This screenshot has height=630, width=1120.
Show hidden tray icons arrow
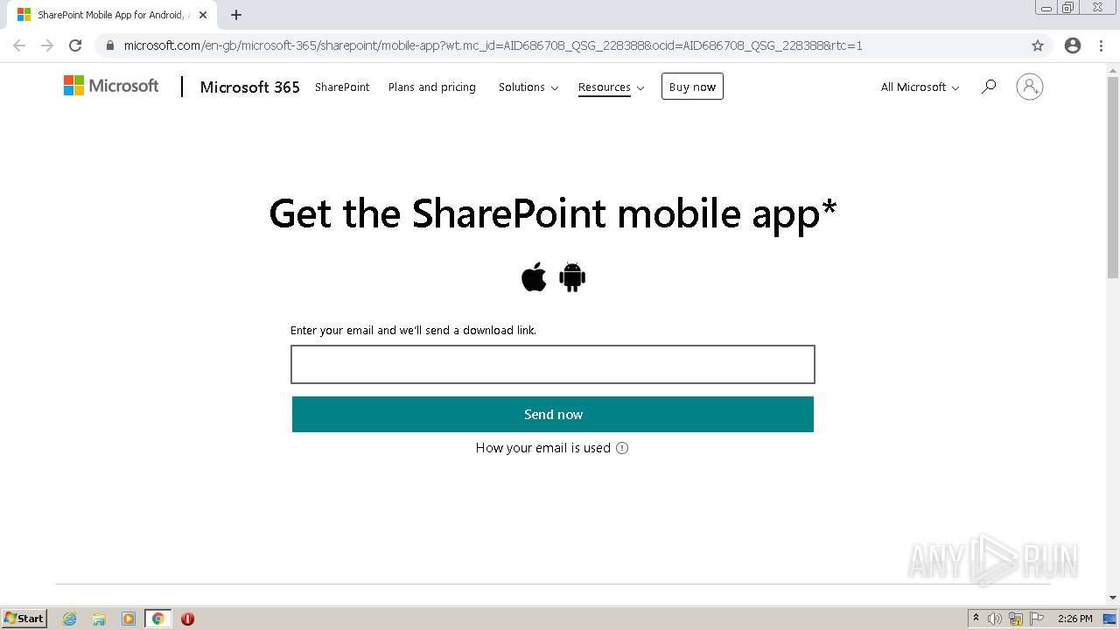(x=976, y=619)
